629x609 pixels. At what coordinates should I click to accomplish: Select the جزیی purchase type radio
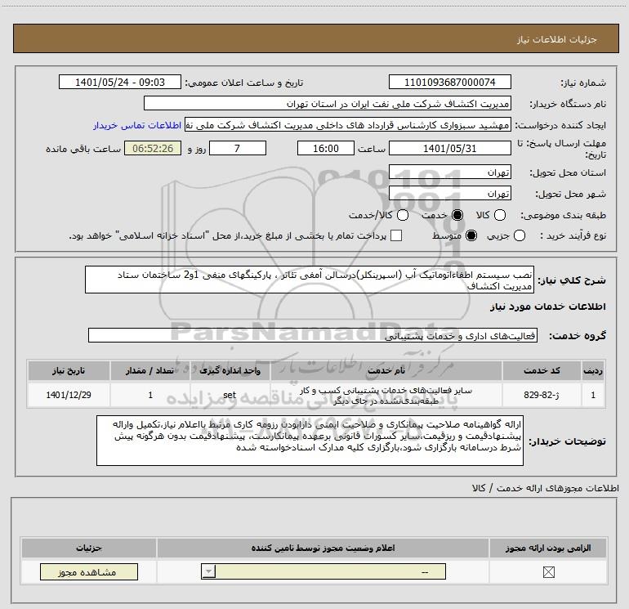519,235
